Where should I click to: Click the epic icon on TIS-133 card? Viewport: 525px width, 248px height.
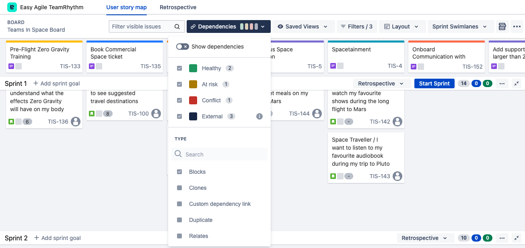pyautogui.click(x=11, y=66)
